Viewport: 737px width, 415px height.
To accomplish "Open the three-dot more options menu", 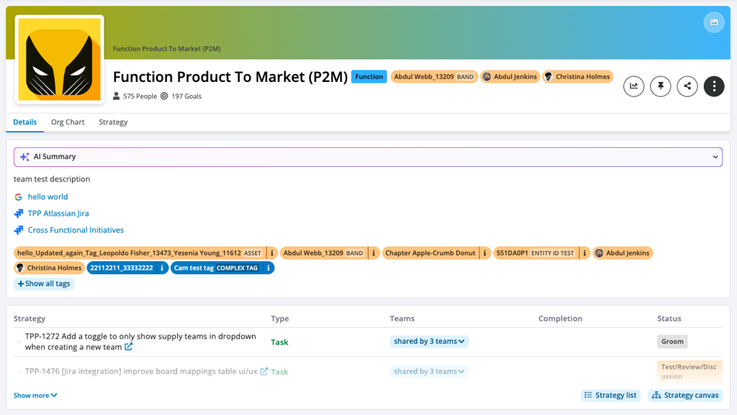I will [714, 86].
